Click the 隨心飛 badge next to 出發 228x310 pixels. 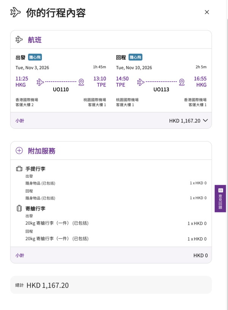(x=35, y=57)
